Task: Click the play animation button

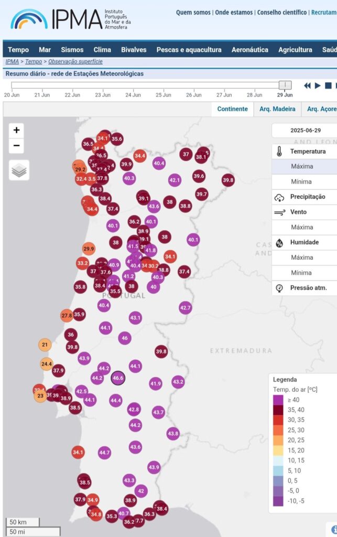Action: pyautogui.click(x=318, y=85)
